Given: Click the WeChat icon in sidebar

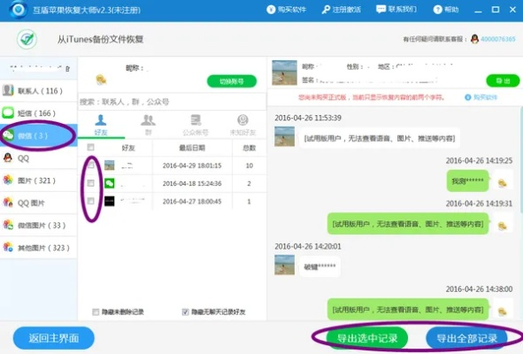Looking at the screenshot, I should [8, 135].
